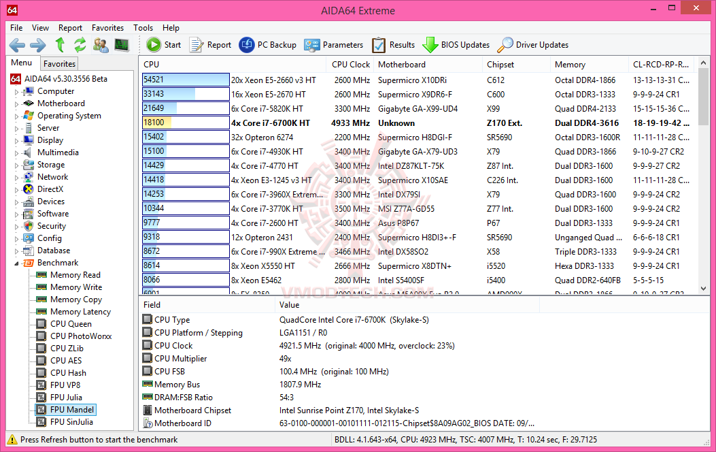Click the Report toolbar button
Image resolution: width=716 pixels, height=452 pixels.
click(210, 45)
